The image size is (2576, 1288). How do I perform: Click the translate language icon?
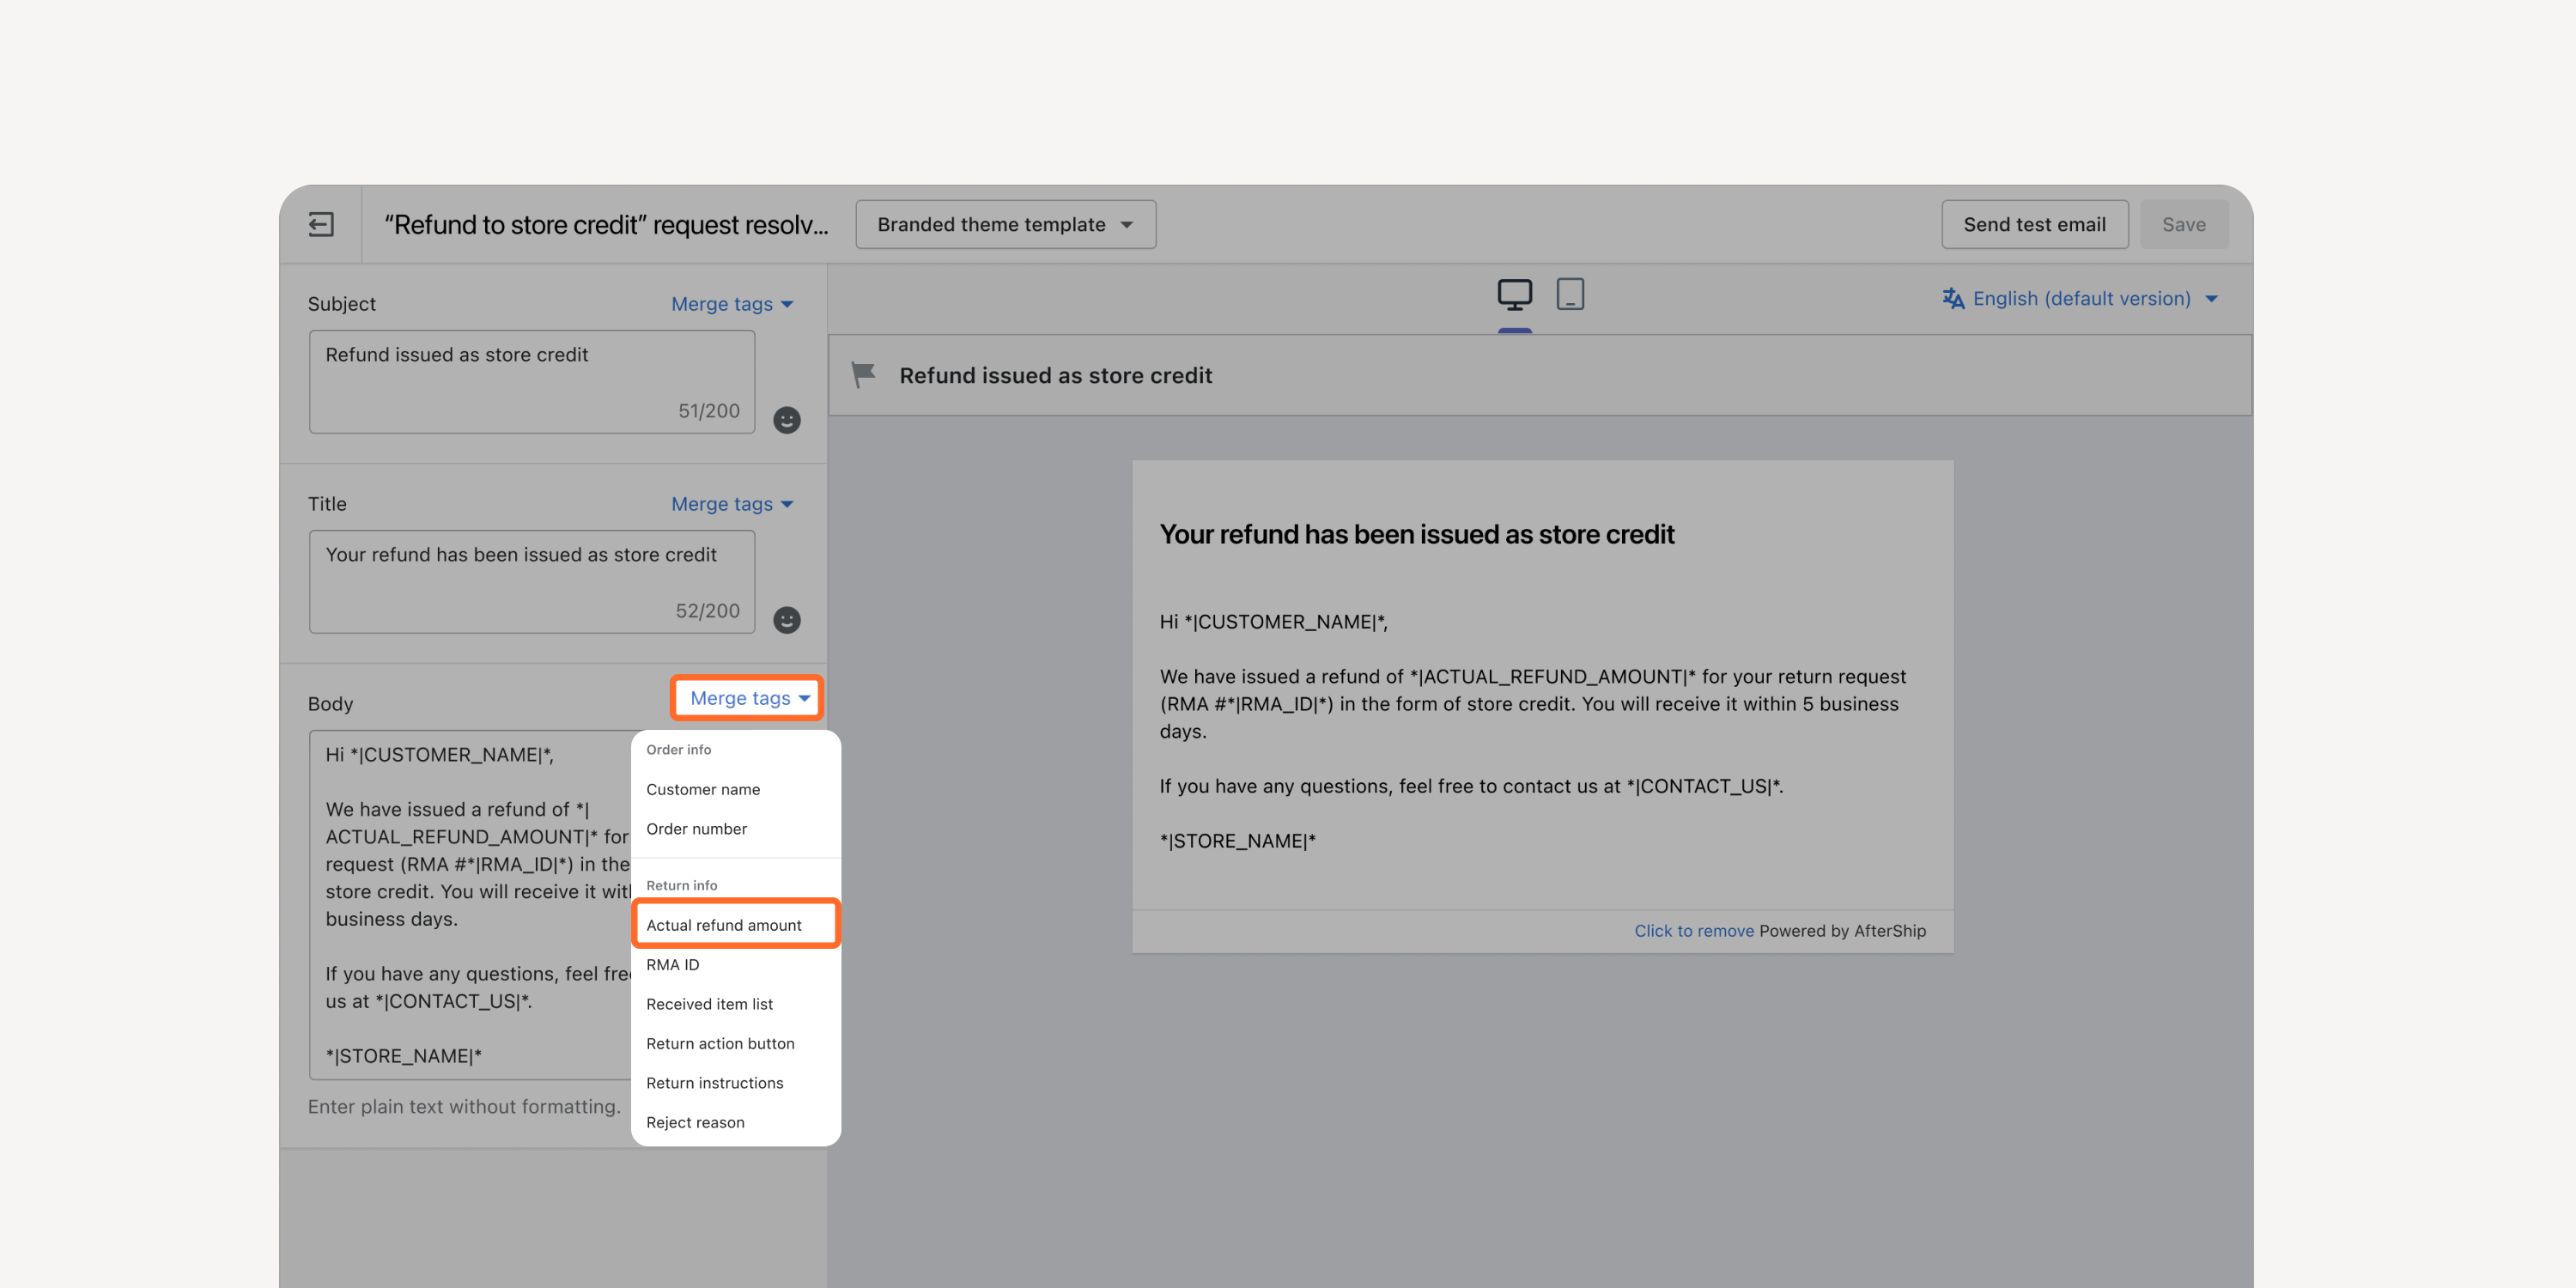point(1953,298)
